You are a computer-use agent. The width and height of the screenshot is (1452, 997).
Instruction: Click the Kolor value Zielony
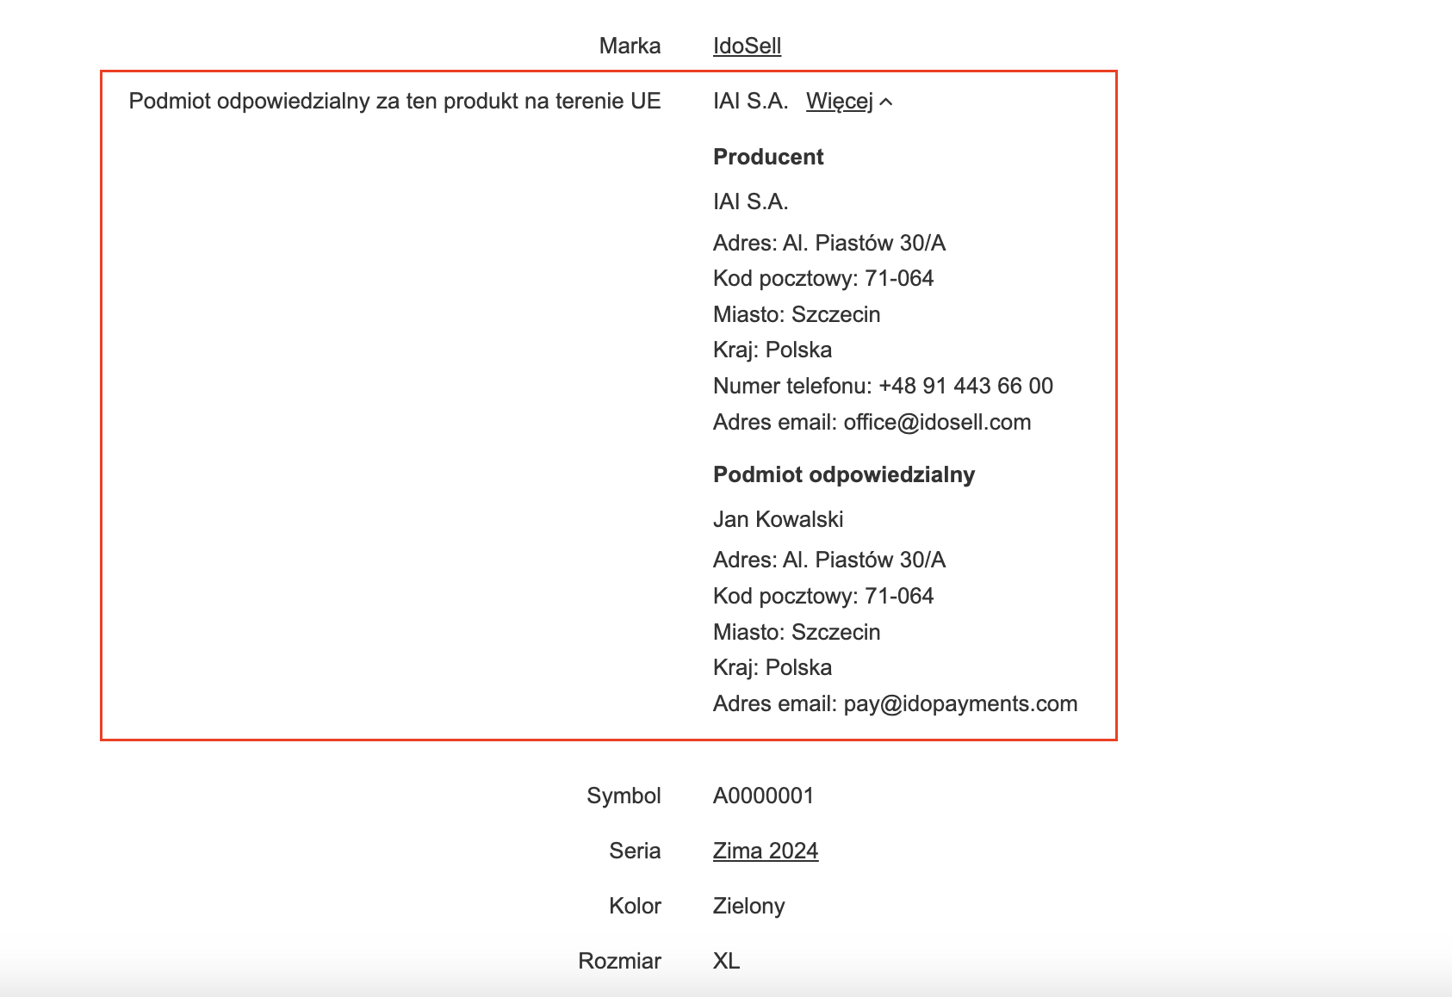(x=749, y=906)
